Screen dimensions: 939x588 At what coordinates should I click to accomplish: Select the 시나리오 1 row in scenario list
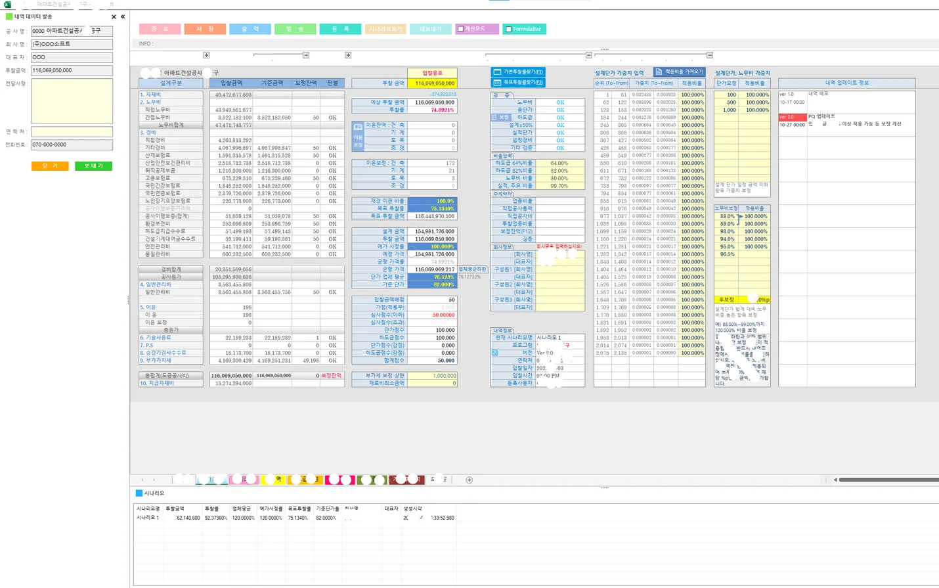294,518
